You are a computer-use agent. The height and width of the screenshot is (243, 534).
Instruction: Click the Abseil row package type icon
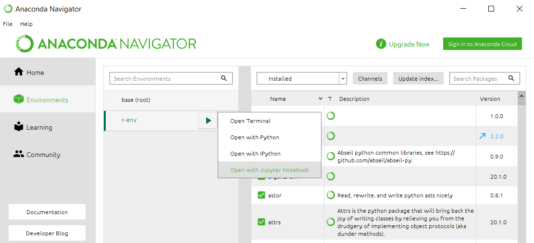pyautogui.click(x=331, y=156)
